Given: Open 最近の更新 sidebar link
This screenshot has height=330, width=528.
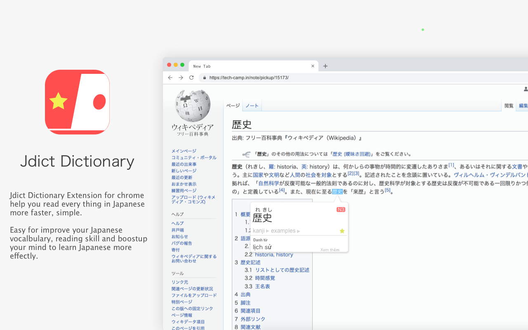Looking at the screenshot, I should tap(182, 177).
